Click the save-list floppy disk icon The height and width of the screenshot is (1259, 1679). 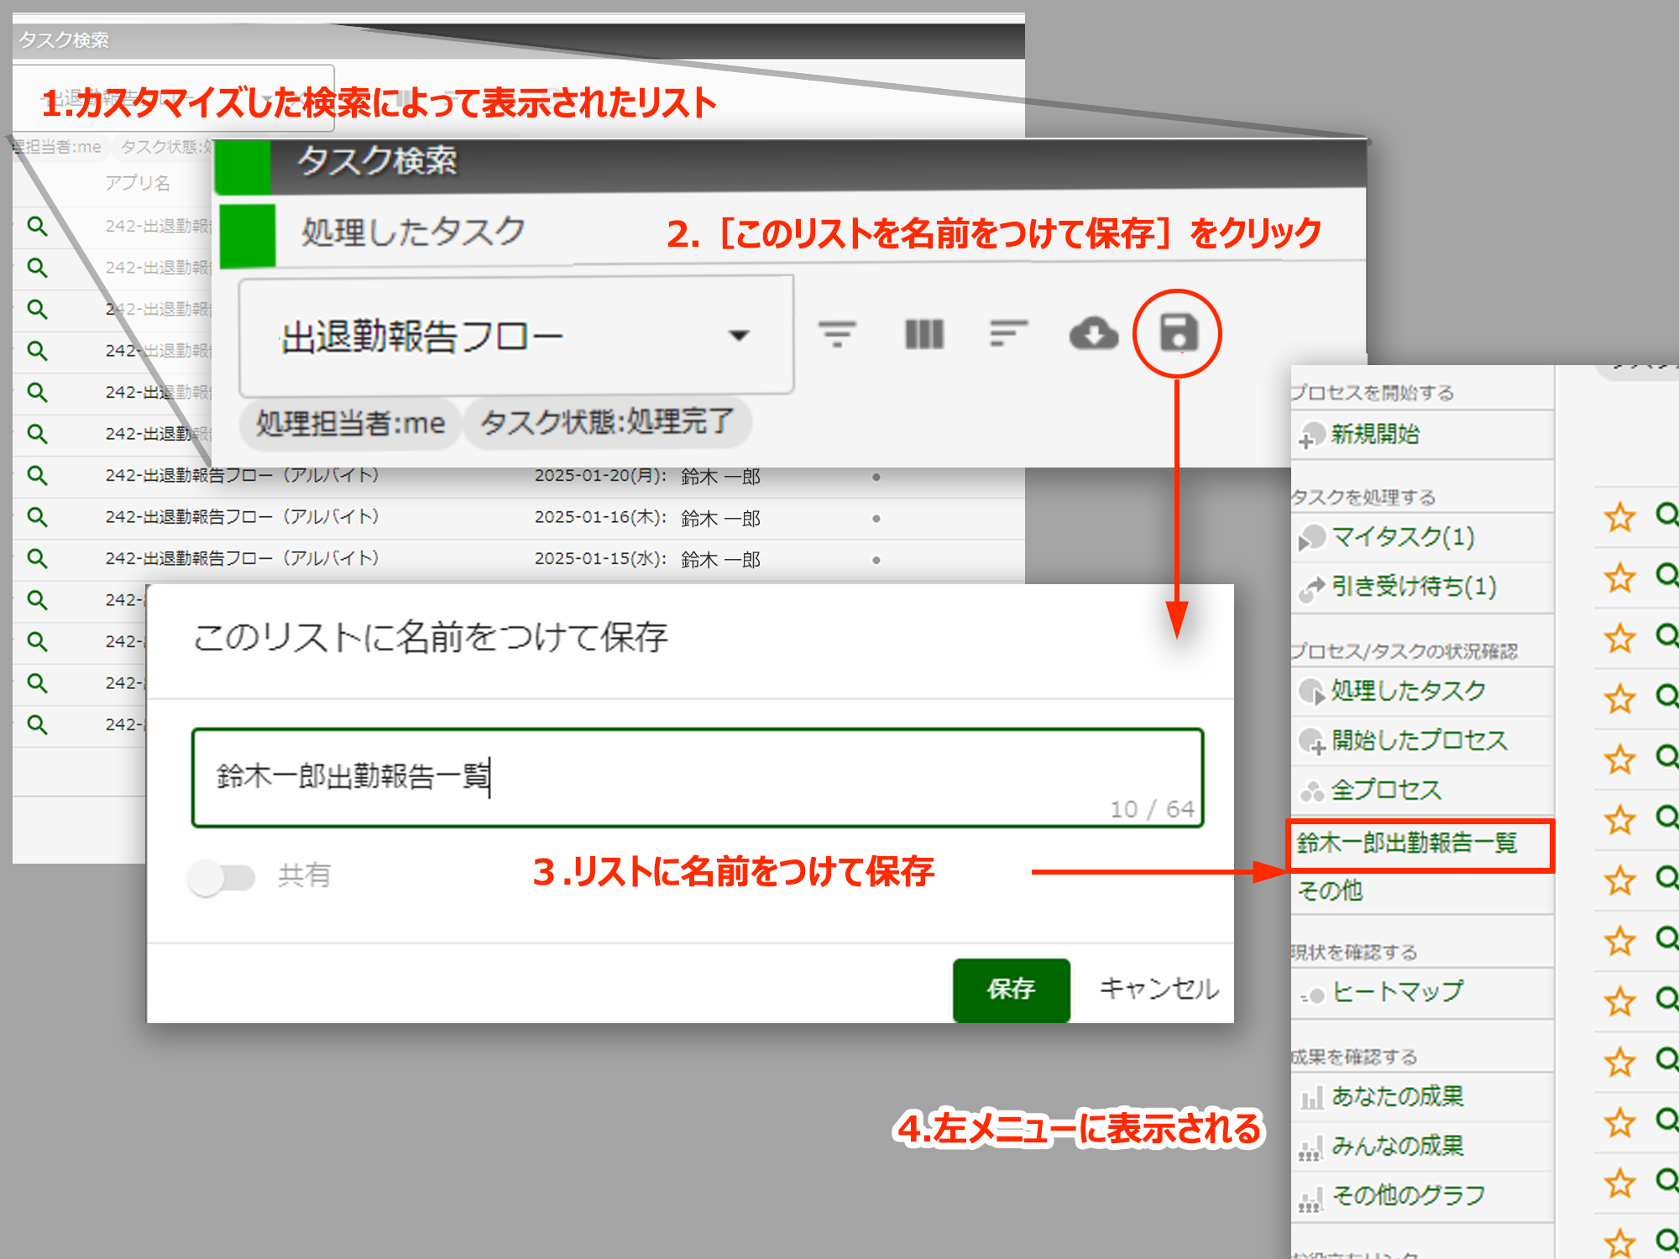[x=1177, y=333]
